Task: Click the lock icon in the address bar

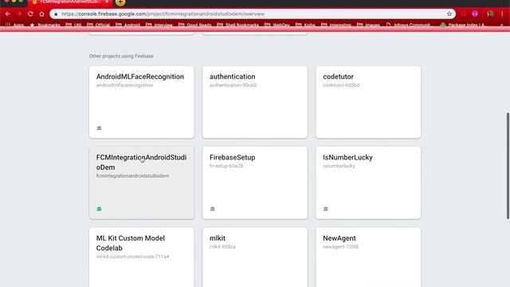Action: [56, 14]
